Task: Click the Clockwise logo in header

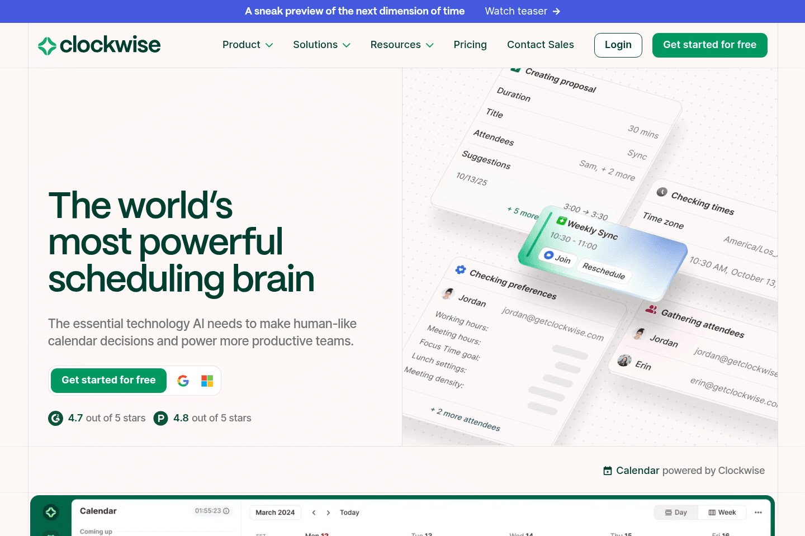Action: (x=99, y=45)
